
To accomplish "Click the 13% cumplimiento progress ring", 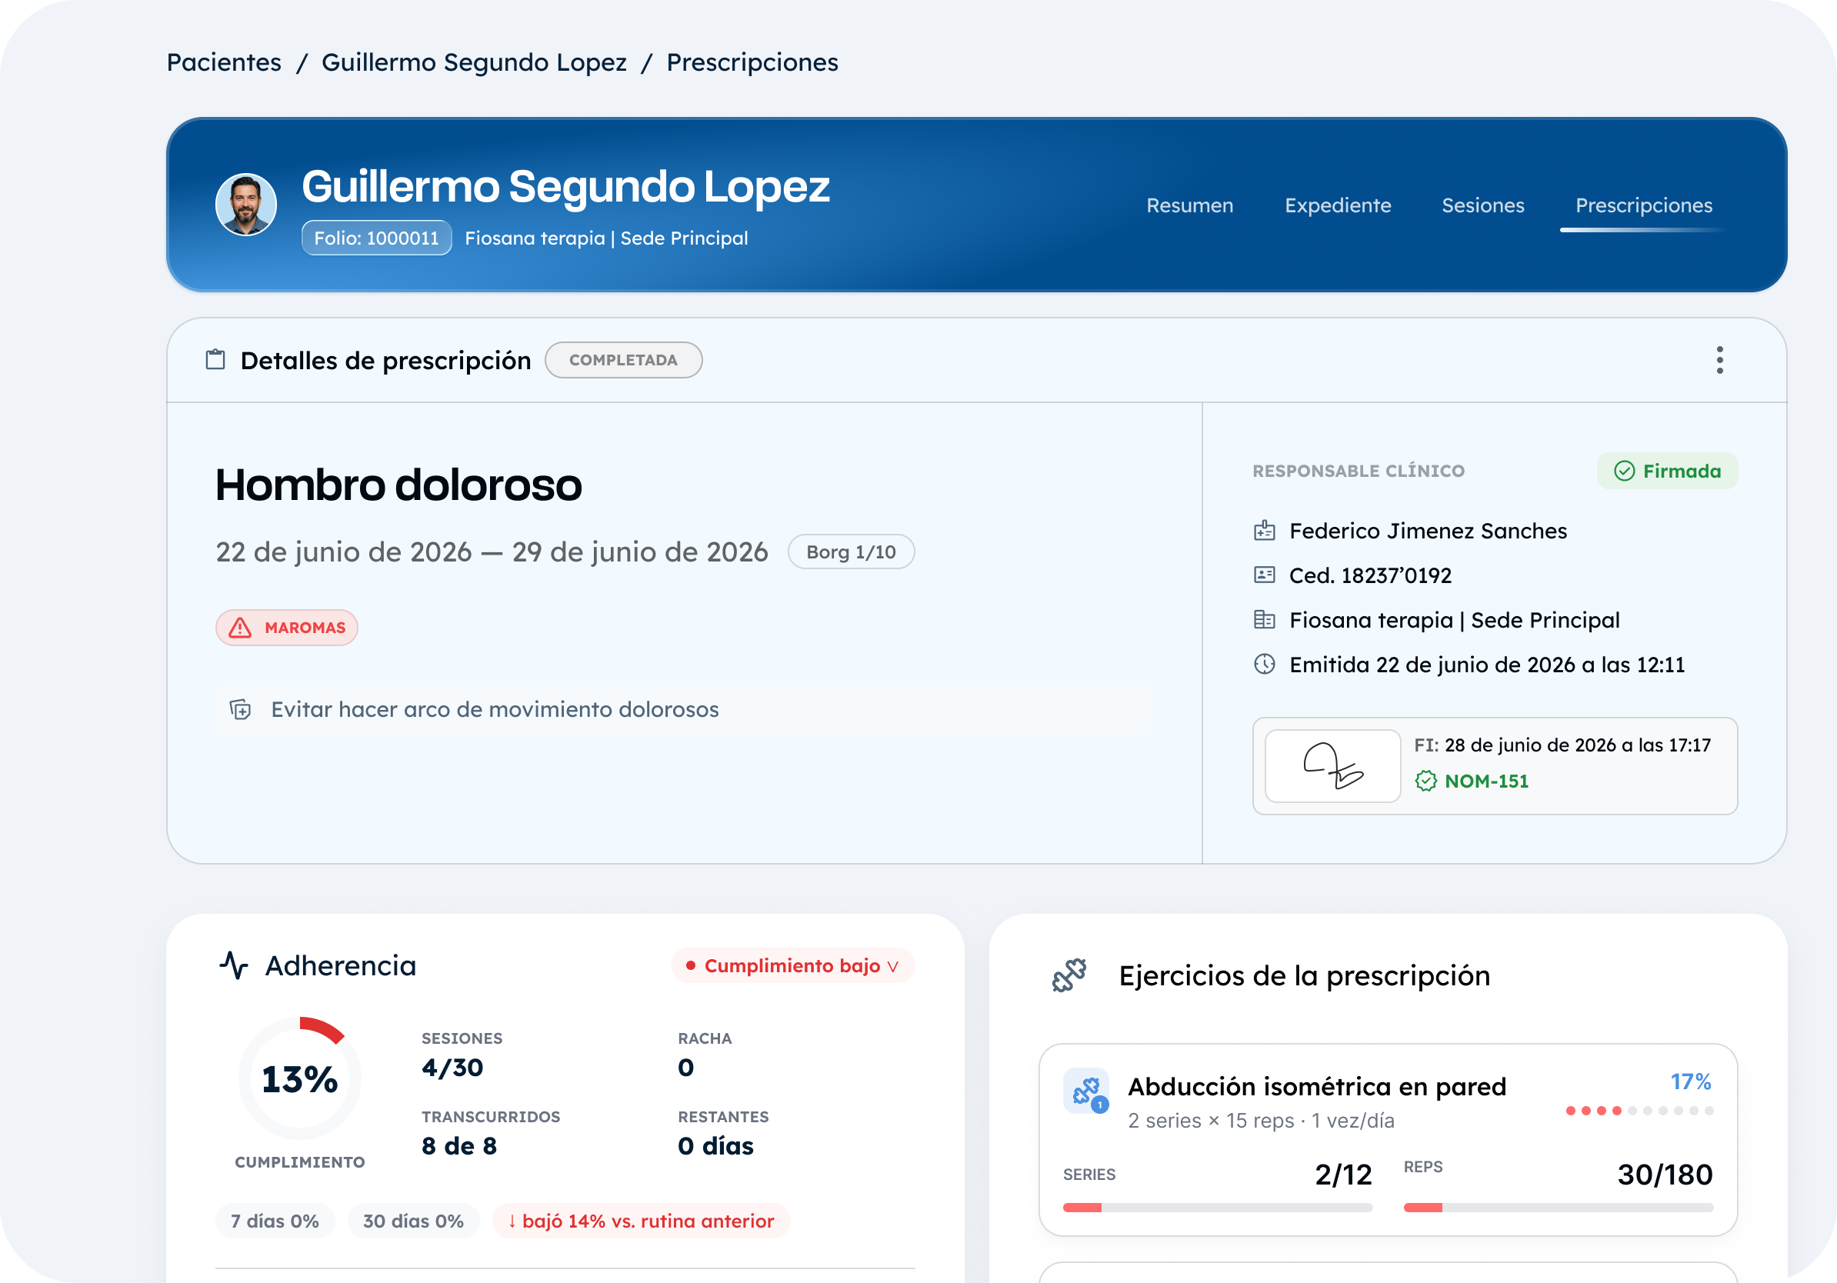I will [x=300, y=1078].
